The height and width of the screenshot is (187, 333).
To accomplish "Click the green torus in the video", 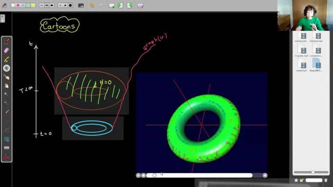I will [203, 129].
